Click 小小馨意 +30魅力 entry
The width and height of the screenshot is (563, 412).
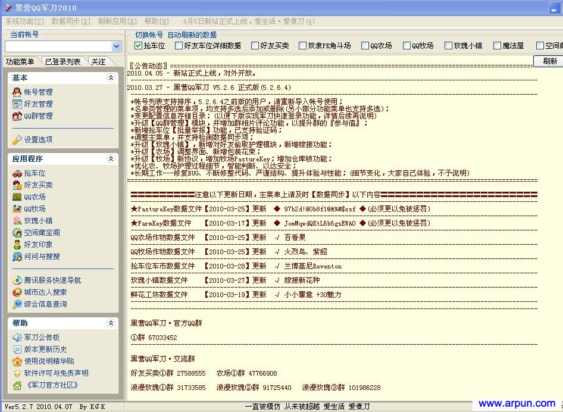point(312,295)
